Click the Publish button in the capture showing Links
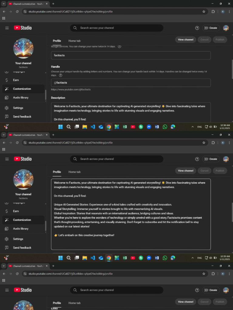Viewport: 233px width, 310px height. (220, 302)
